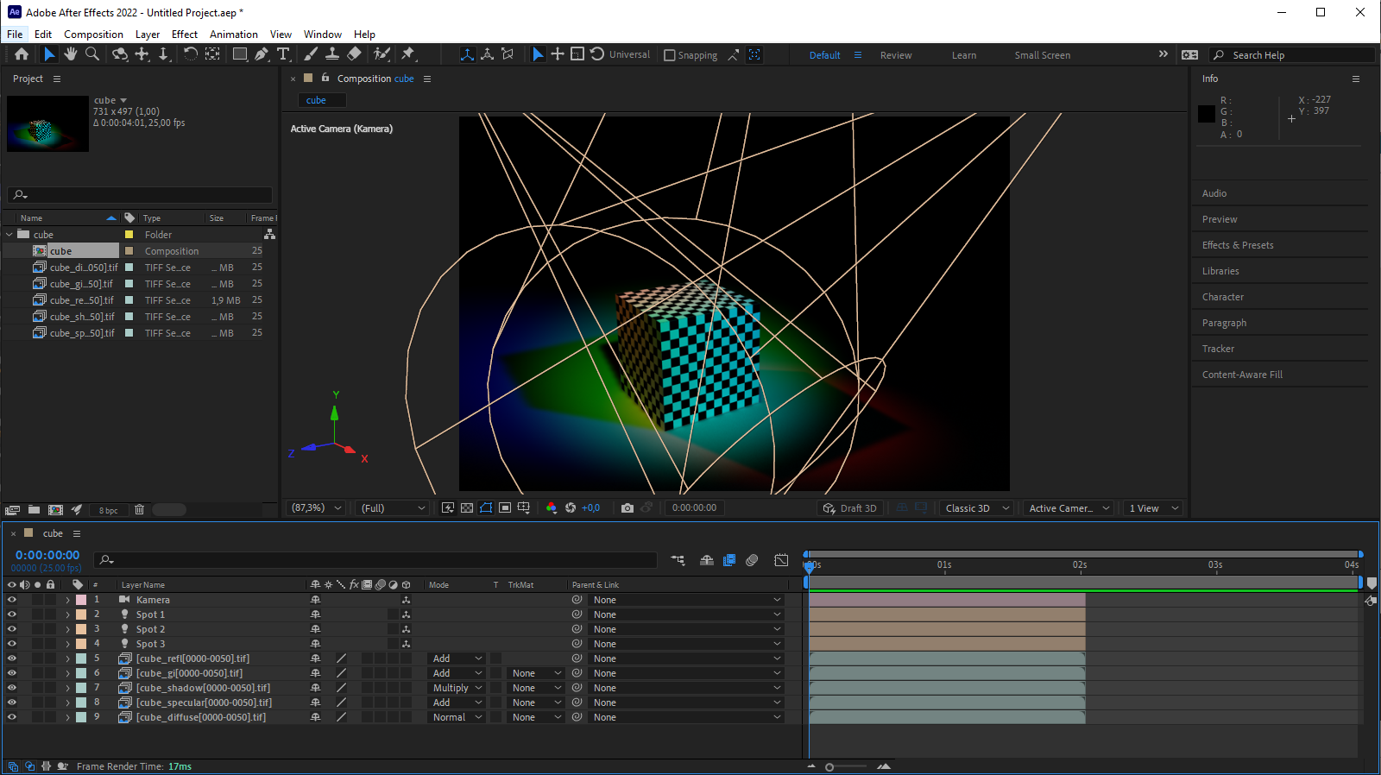Pick the Eraser tool

coord(354,54)
